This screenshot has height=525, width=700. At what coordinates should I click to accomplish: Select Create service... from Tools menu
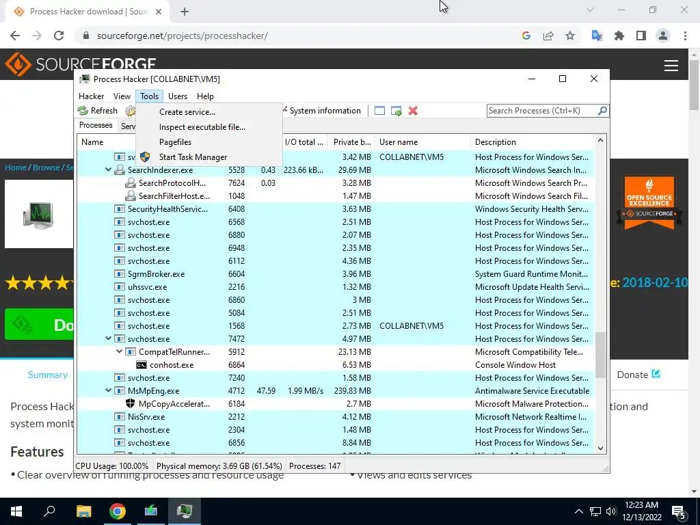(209, 112)
